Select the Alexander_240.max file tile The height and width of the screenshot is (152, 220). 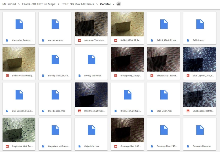pos(19,28)
